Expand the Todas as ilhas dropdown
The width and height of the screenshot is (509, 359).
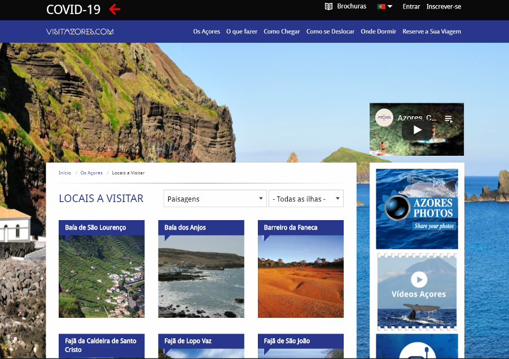pyautogui.click(x=306, y=199)
